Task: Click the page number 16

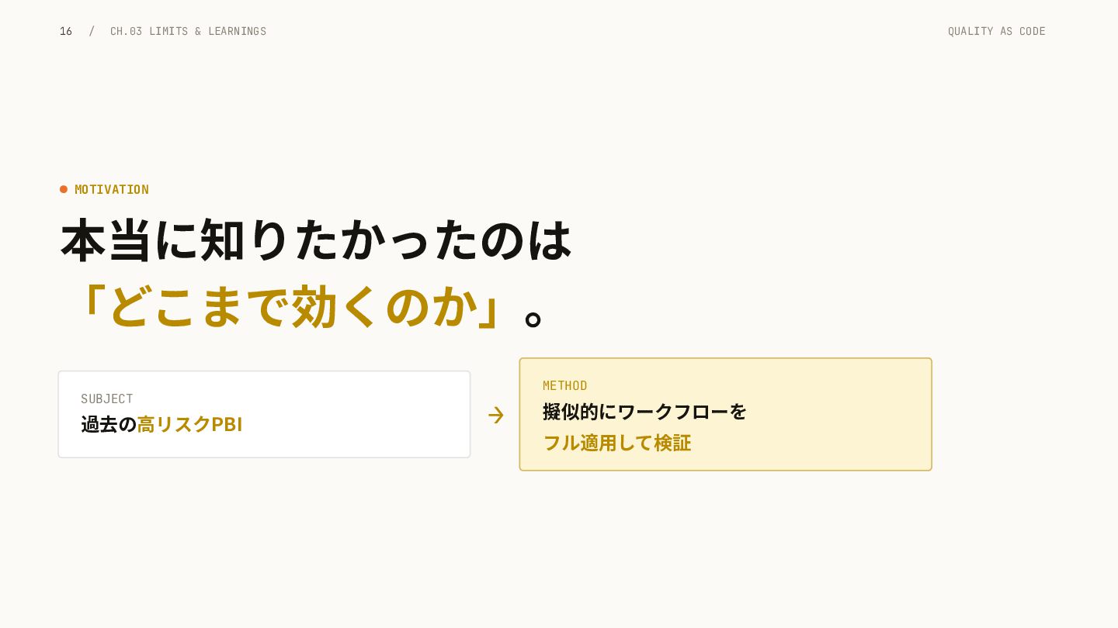Action: coord(66,31)
